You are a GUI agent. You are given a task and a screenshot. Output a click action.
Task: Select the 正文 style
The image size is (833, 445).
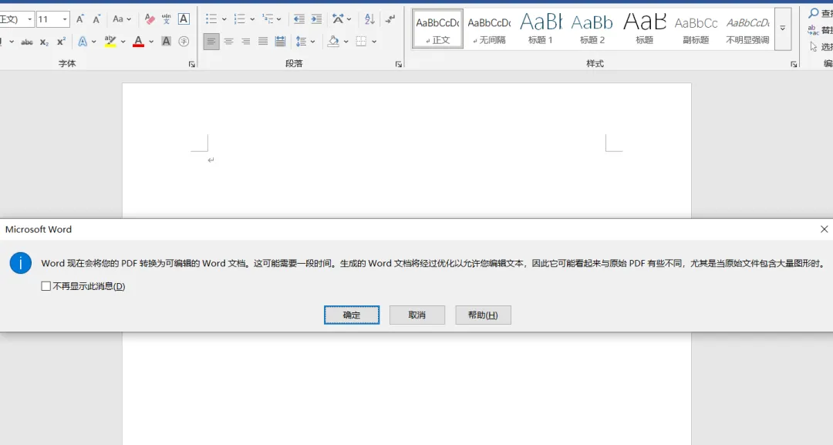pos(438,29)
